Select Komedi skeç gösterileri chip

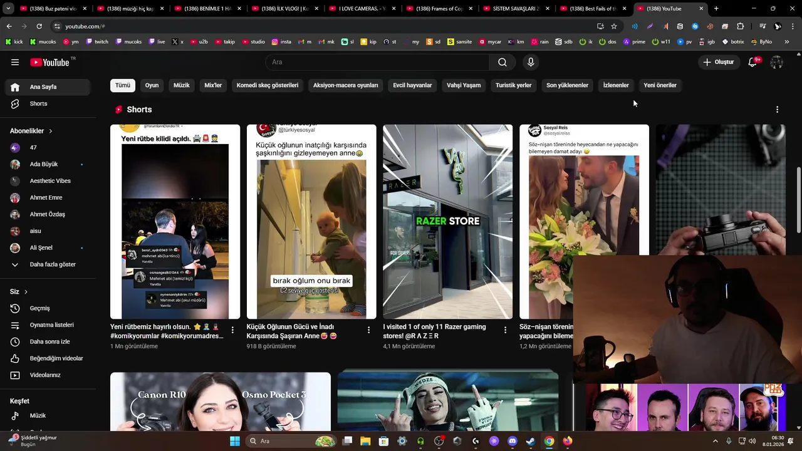click(x=268, y=85)
